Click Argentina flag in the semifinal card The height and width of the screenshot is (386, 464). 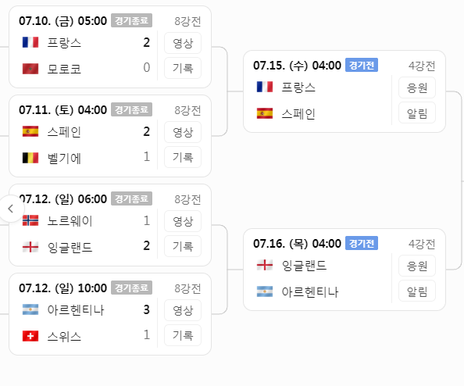[265, 291]
